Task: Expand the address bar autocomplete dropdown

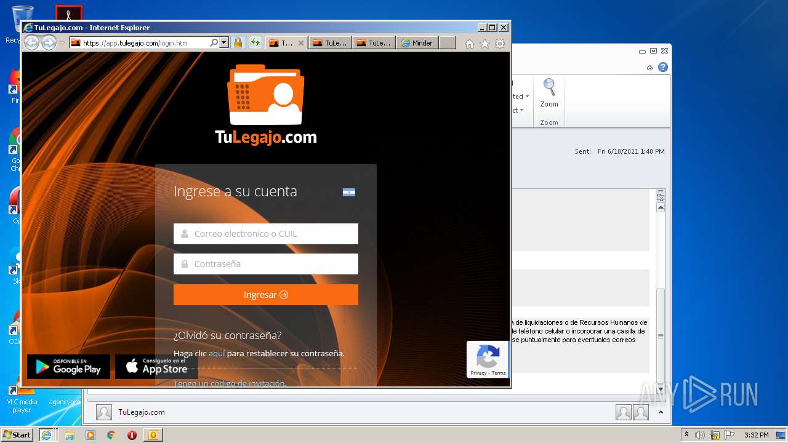Action: pyautogui.click(x=223, y=43)
